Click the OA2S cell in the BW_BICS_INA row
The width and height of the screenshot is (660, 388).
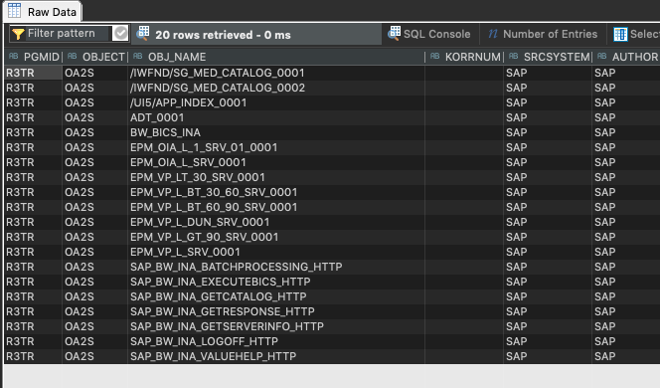coord(95,132)
